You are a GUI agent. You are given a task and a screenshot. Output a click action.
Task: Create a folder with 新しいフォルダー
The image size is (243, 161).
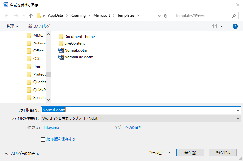click(x=40, y=26)
